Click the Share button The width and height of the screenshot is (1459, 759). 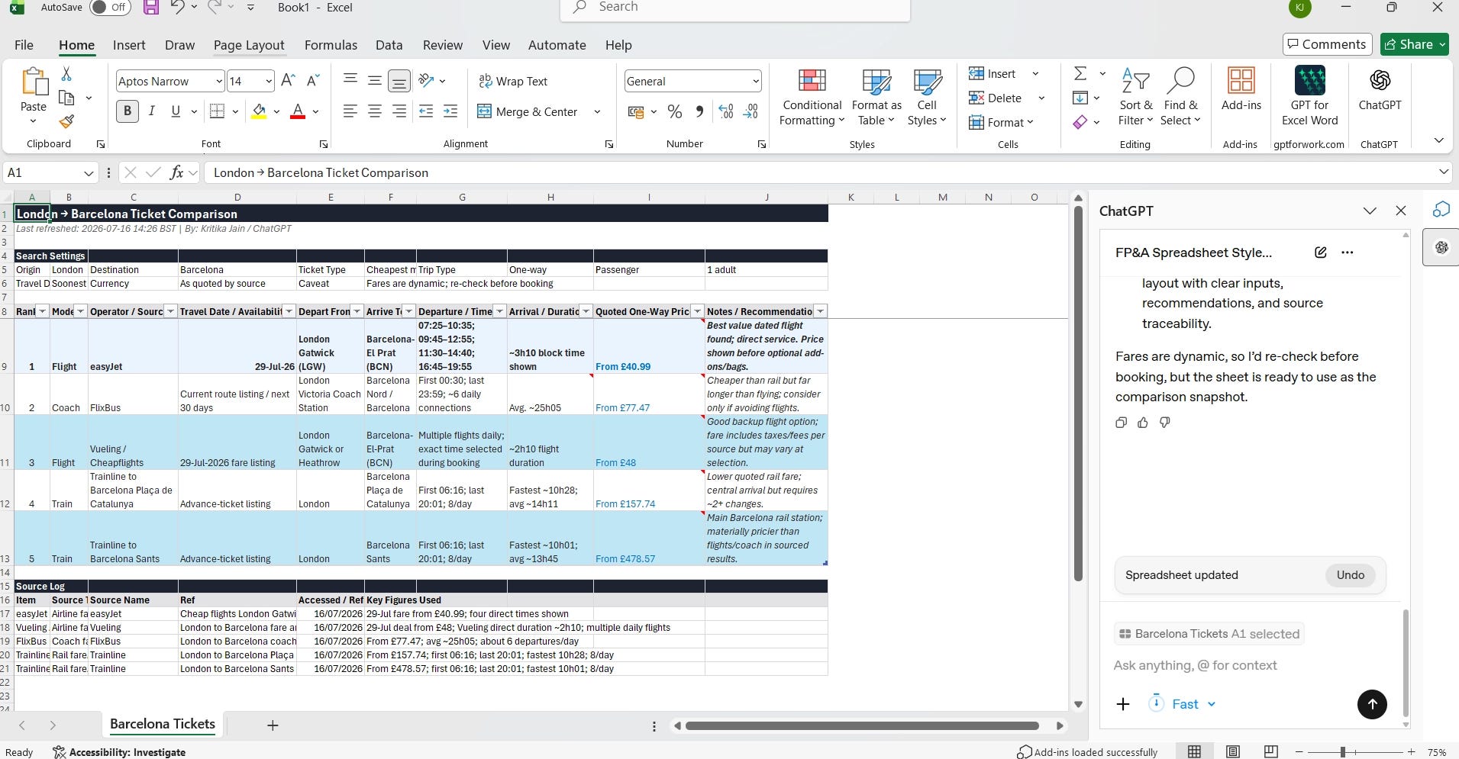(1415, 44)
